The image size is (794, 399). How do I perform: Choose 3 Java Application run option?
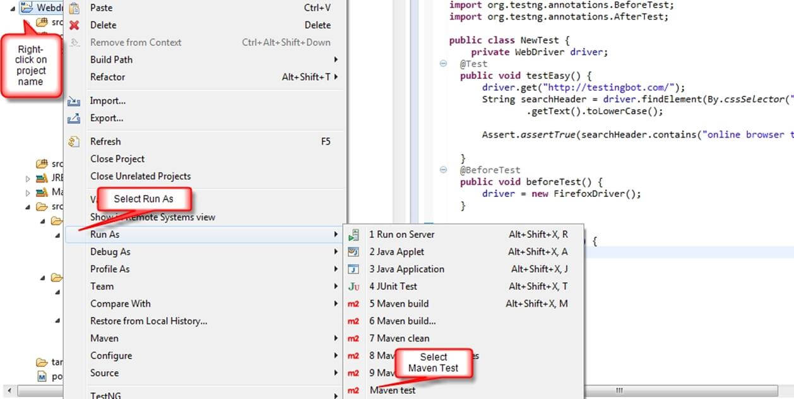[x=406, y=269]
